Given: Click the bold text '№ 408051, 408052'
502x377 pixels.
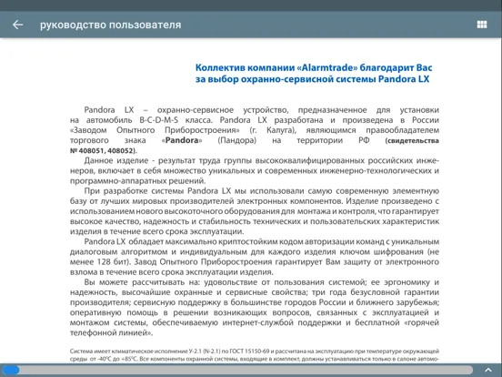Looking at the screenshot, I should tap(102, 150).
